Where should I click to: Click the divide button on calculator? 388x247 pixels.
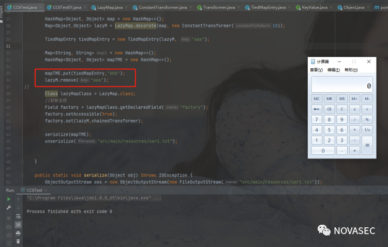point(354,120)
